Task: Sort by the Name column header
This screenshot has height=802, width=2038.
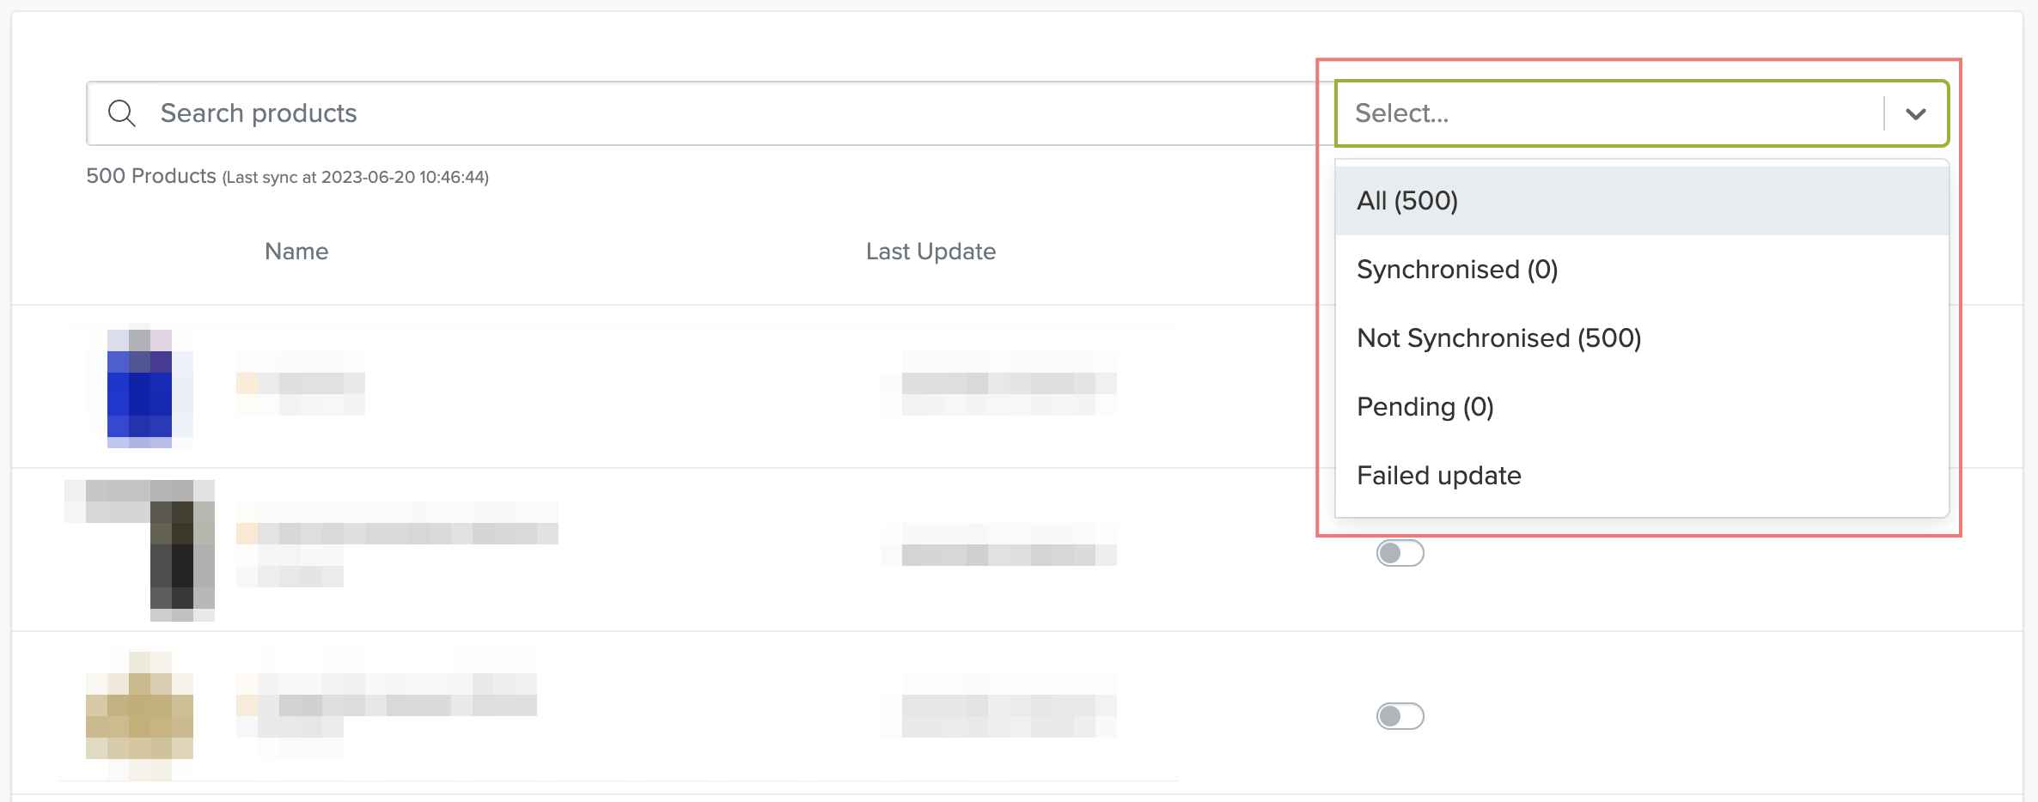Action: pyautogui.click(x=296, y=252)
